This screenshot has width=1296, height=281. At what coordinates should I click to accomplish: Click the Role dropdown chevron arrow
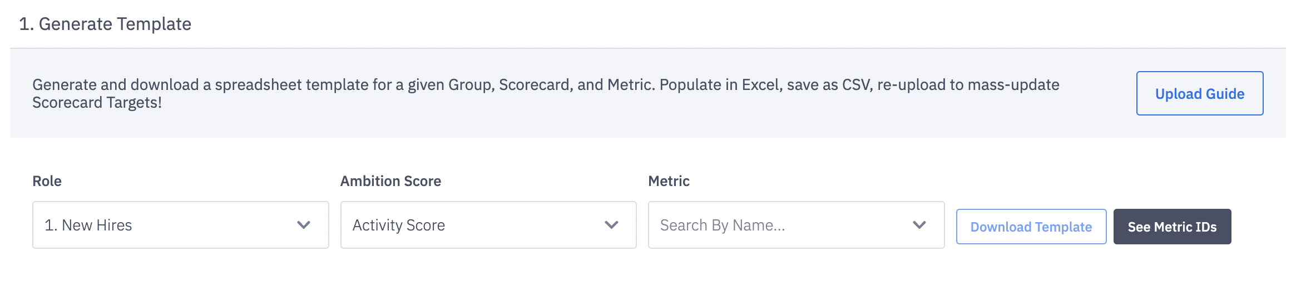coord(304,225)
